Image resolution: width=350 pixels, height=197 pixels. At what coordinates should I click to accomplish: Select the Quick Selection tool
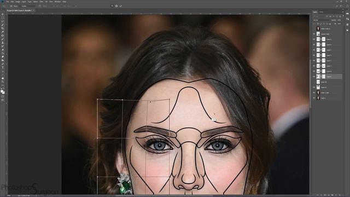click(2, 25)
